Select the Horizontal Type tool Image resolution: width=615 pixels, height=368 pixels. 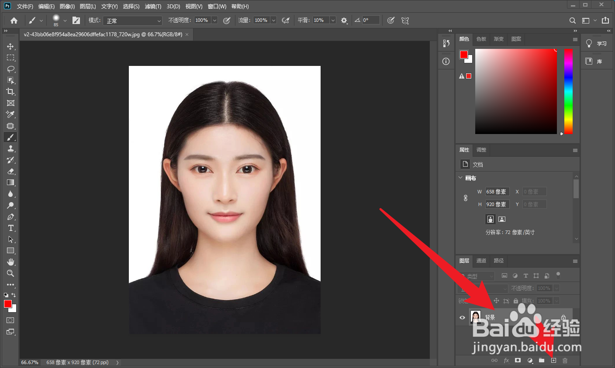tap(10, 228)
